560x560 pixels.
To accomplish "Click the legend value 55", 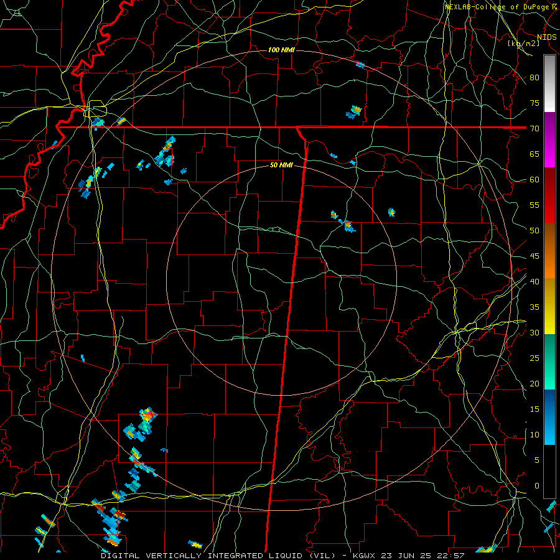I will [x=534, y=205].
